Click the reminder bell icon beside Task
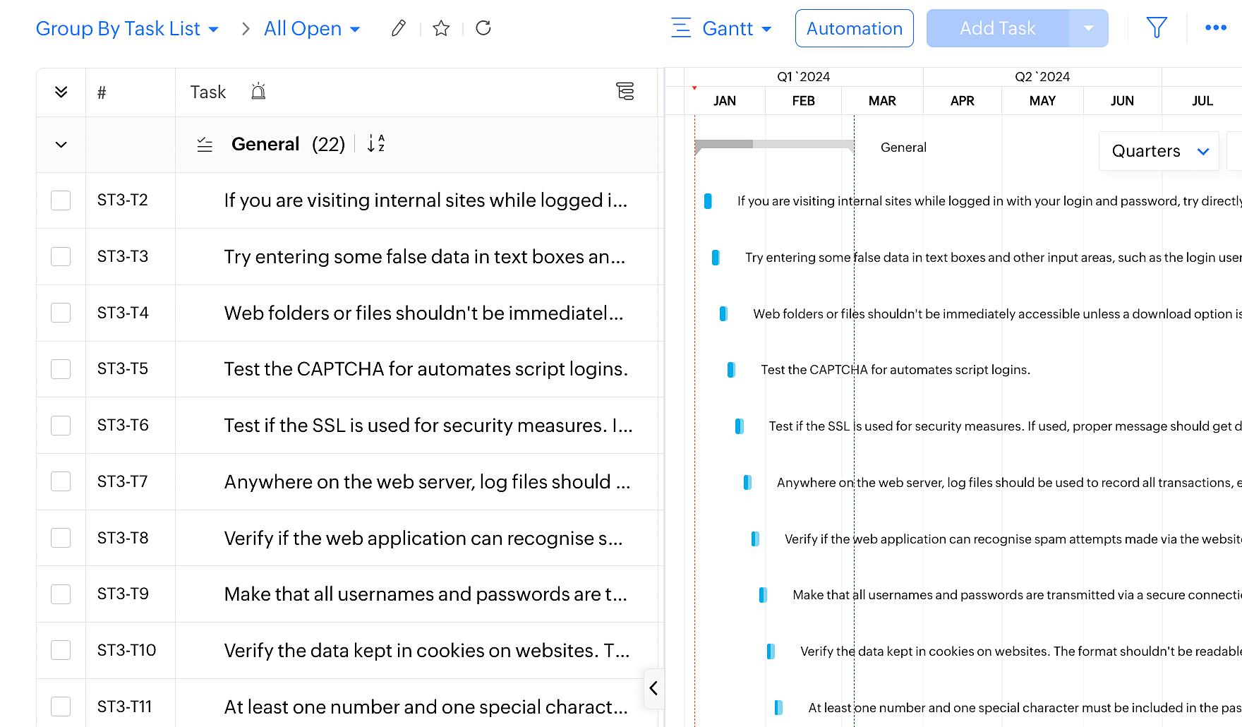The image size is (1242, 727). coord(258,92)
